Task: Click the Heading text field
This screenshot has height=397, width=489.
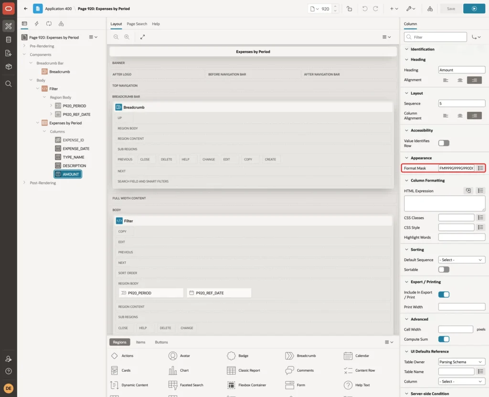Action: pos(462,70)
